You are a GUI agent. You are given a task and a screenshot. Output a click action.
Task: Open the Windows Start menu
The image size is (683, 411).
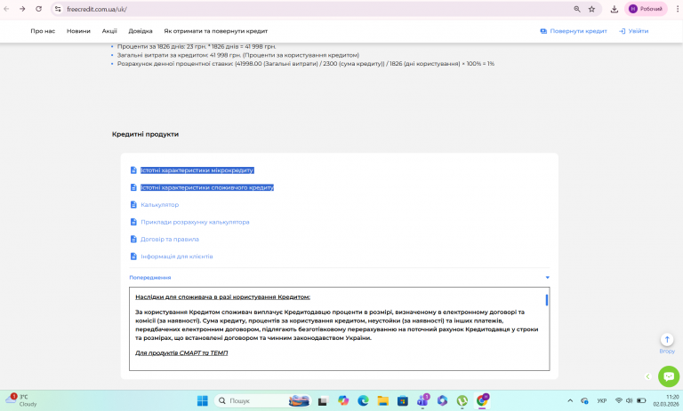pos(203,400)
